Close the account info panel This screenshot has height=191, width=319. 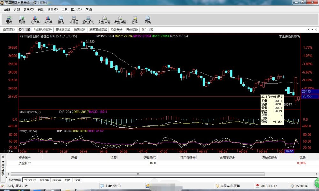tap(3, 157)
